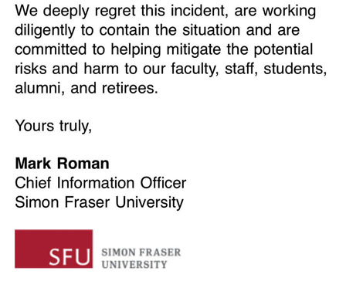Click the word diligently

pos(45,31)
